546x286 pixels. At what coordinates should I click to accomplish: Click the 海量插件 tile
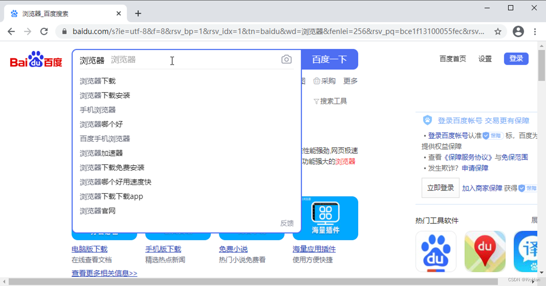tap(325, 218)
